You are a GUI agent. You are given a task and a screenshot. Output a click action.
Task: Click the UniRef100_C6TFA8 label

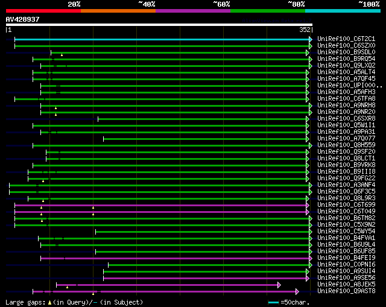pyautogui.click(x=346, y=99)
